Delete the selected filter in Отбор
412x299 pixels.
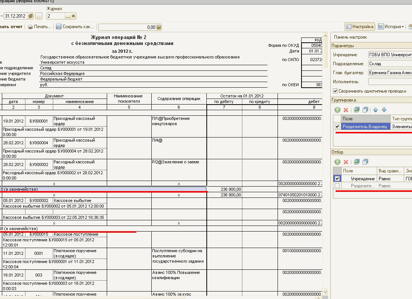coord(346,162)
